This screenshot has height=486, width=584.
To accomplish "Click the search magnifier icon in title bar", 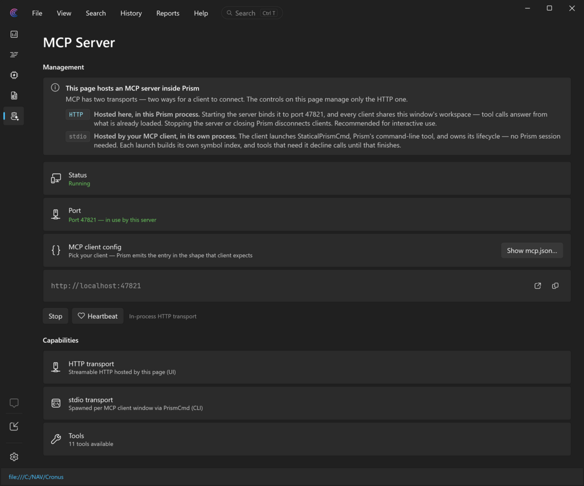I will (229, 13).
